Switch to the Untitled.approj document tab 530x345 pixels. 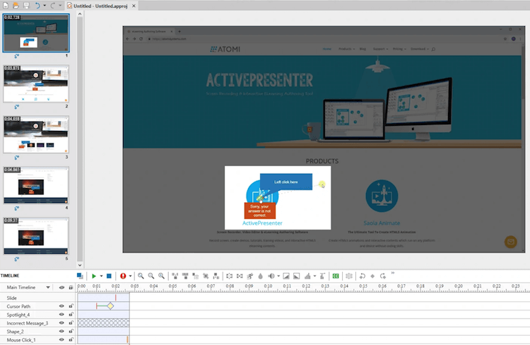click(x=100, y=6)
